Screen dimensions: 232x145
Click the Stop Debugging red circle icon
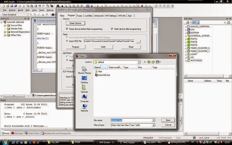coord(142,6)
